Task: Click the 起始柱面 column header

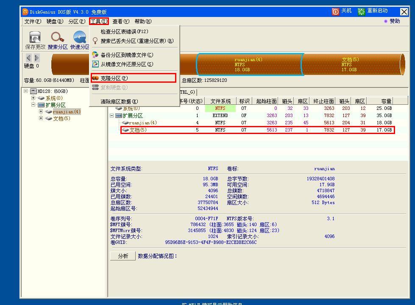Action: 266,101
